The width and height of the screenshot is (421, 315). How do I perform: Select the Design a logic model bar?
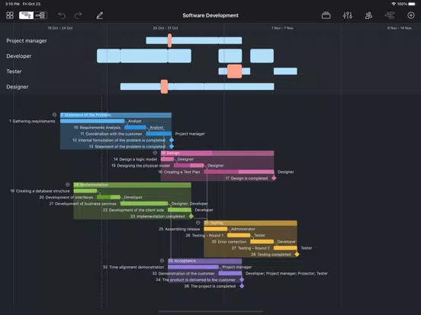click(x=167, y=159)
